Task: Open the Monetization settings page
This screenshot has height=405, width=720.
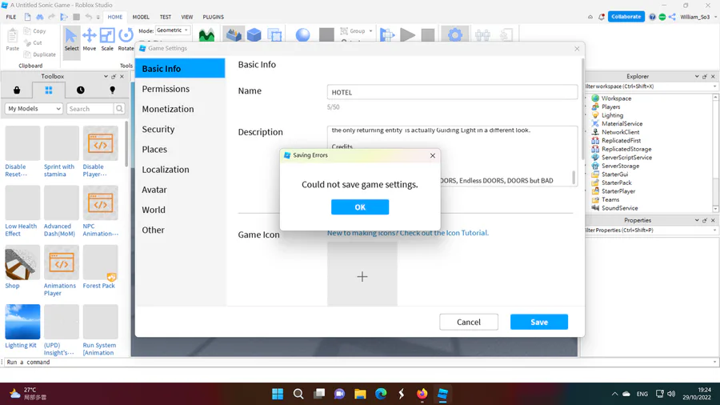Action: [179, 109]
